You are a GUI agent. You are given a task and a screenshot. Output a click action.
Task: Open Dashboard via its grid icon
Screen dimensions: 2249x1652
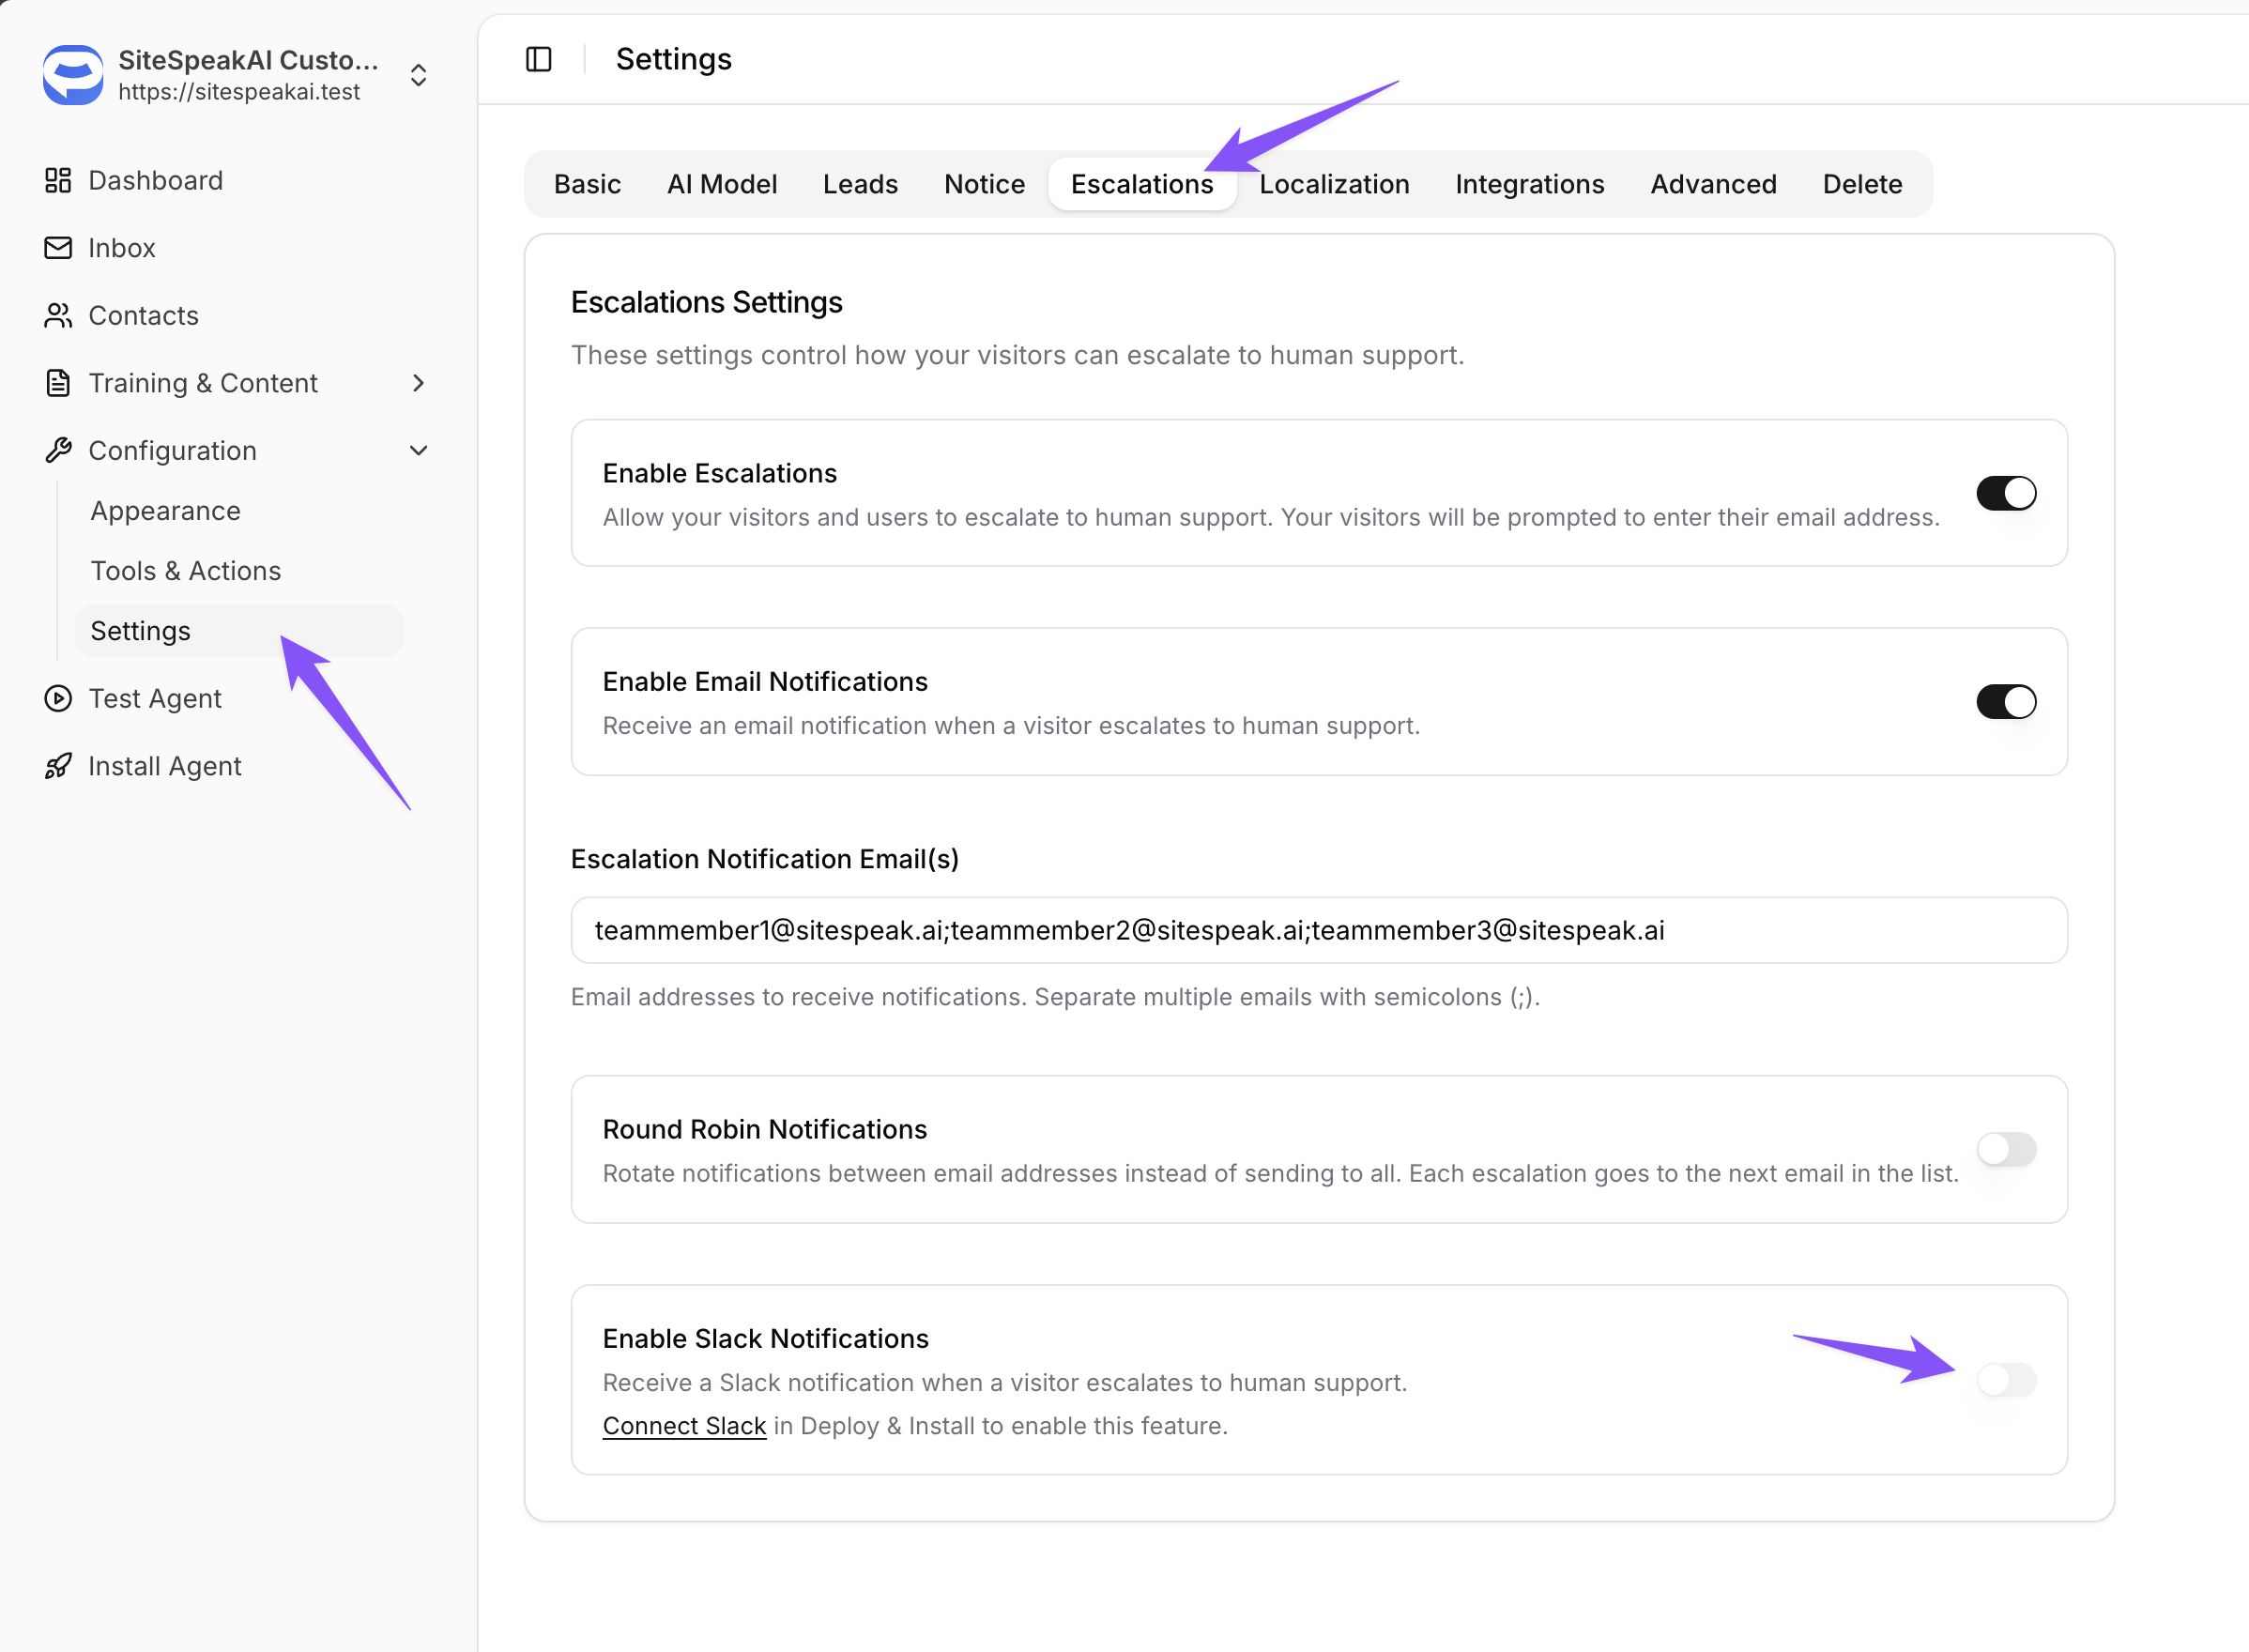58,180
